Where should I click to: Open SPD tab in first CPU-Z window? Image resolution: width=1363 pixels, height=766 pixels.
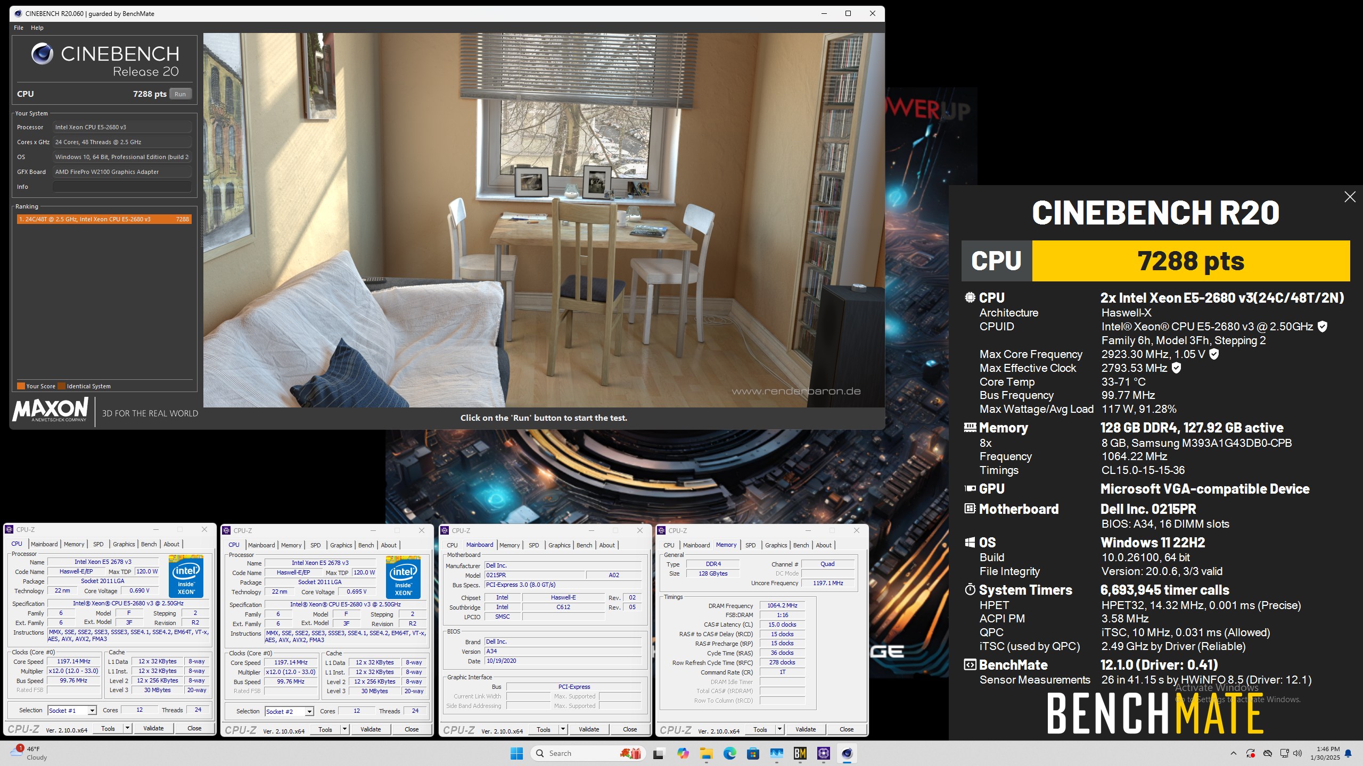pyautogui.click(x=98, y=544)
